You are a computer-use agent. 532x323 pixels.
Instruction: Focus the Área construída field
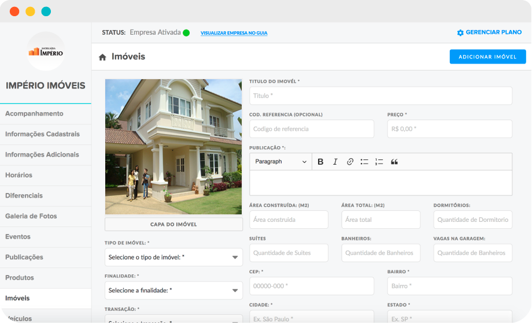(x=289, y=220)
